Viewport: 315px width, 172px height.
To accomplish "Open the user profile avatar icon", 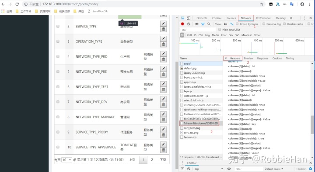I will pos(302,4).
